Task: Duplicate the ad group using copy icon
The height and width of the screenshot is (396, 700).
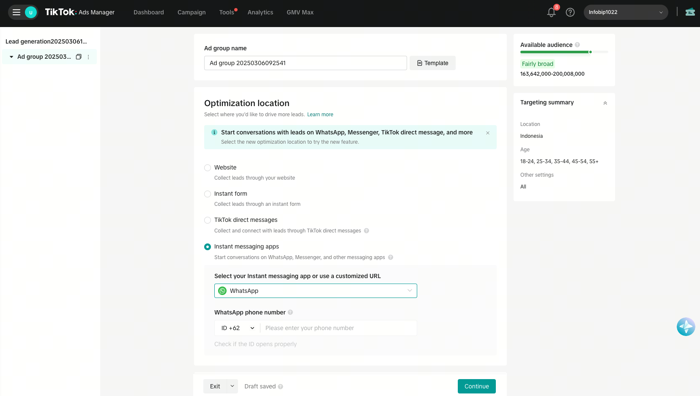Action: pos(79,57)
